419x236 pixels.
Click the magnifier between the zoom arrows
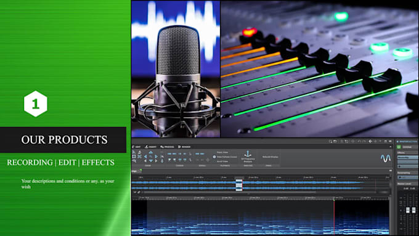tap(151, 157)
